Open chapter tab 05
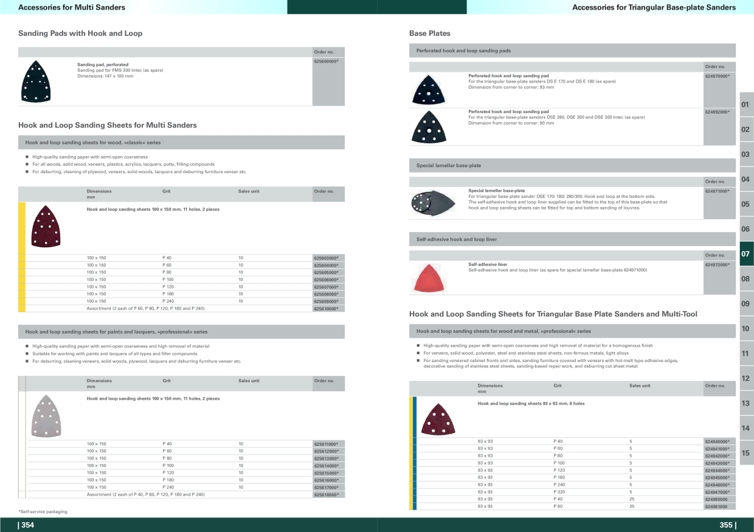 pyautogui.click(x=745, y=204)
